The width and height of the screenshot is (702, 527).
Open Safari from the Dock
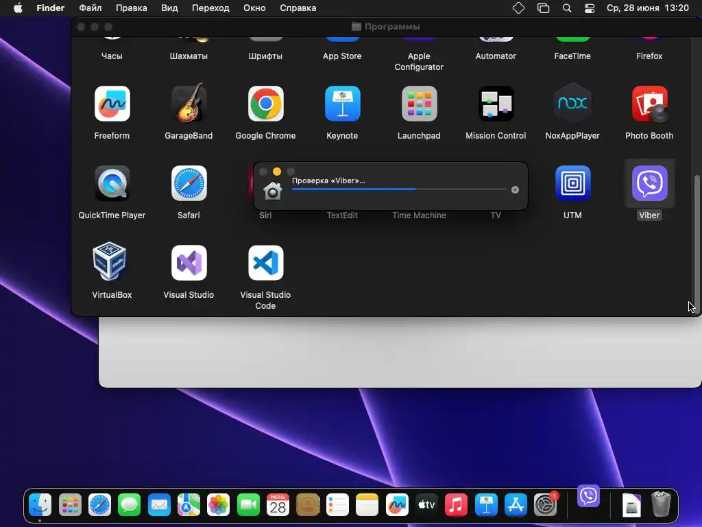click(99, 505)
